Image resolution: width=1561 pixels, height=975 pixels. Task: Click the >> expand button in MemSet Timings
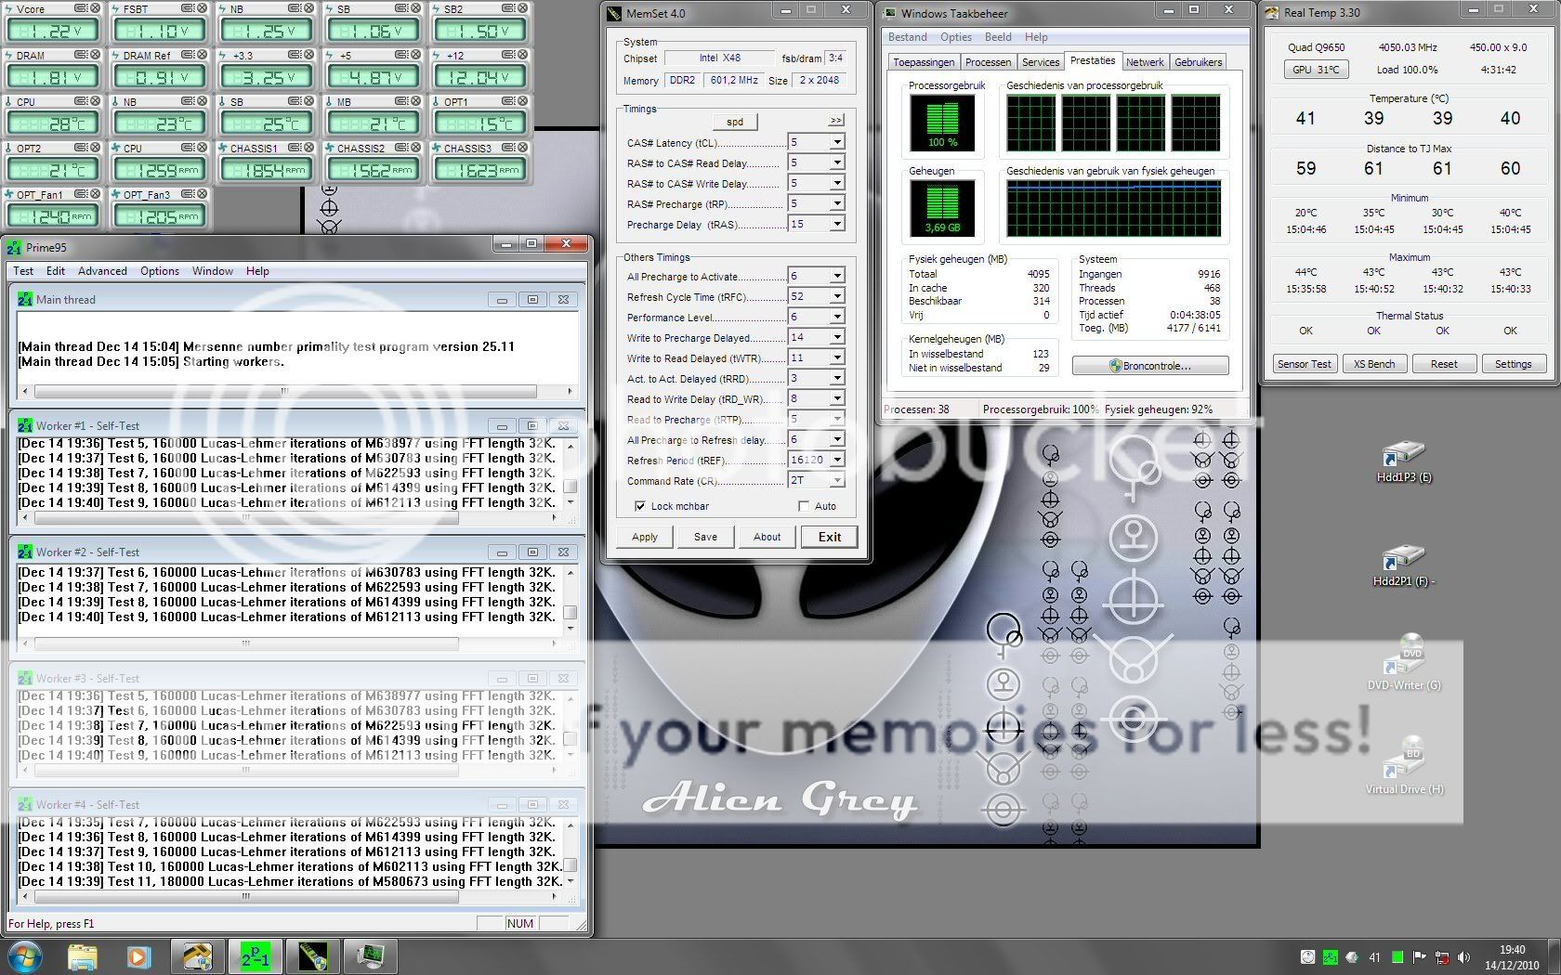coord(835,121)
